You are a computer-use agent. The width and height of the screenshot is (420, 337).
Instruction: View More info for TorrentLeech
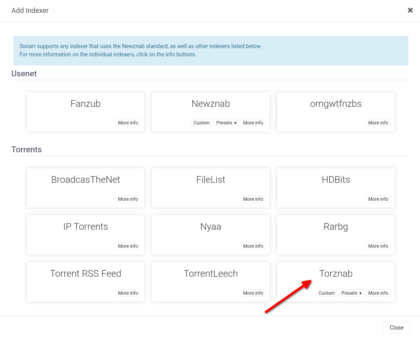pos(253,293)
